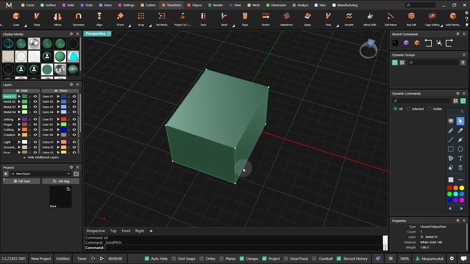Start the Timer play button
470x264 pixels.
pyautogui.click(x=102, y=258)
